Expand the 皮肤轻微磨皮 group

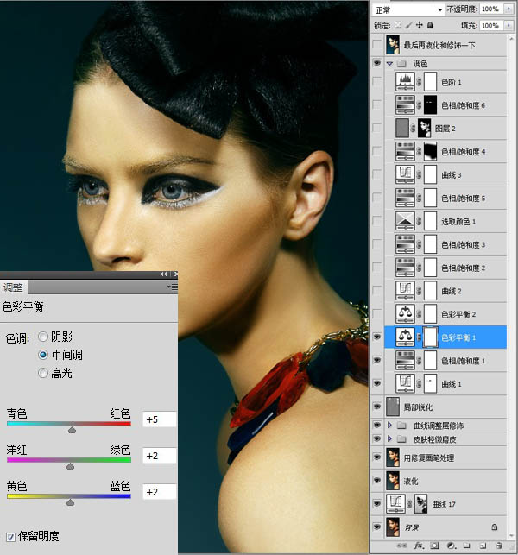coord(389,438)
